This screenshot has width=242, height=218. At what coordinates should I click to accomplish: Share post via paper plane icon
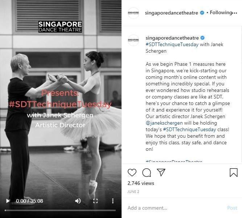(161, 172)
